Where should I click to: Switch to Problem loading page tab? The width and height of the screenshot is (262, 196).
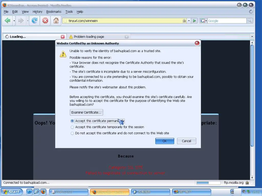coord(99,37)
